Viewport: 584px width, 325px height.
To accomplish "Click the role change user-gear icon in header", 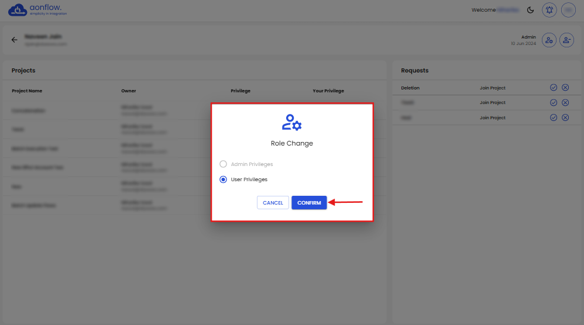I will [549, 40].
